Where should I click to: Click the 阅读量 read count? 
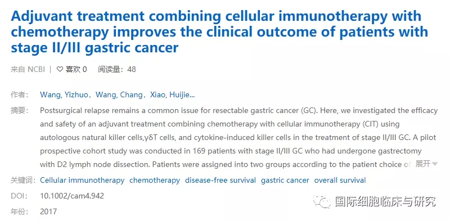point(117,69)
